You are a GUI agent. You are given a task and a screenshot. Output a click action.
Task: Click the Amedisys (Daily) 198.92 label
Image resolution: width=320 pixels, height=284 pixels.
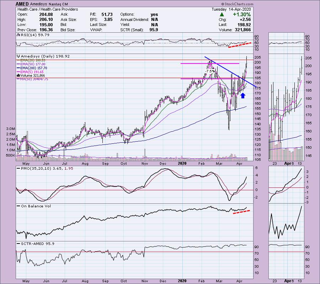43,56
